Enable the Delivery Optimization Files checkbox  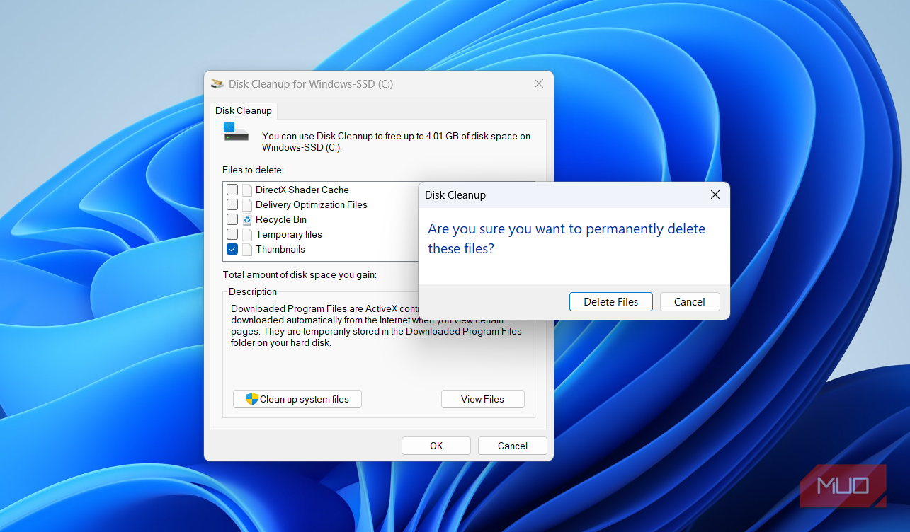click(232, 204)
